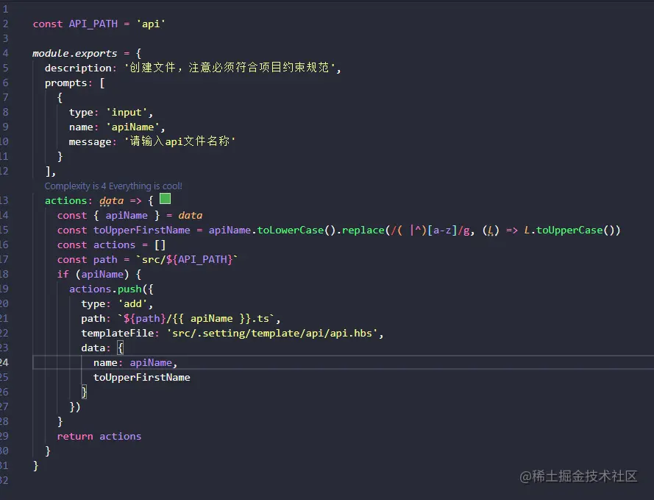
Task: Click the return keyword
Action: [x=75, y=436]
